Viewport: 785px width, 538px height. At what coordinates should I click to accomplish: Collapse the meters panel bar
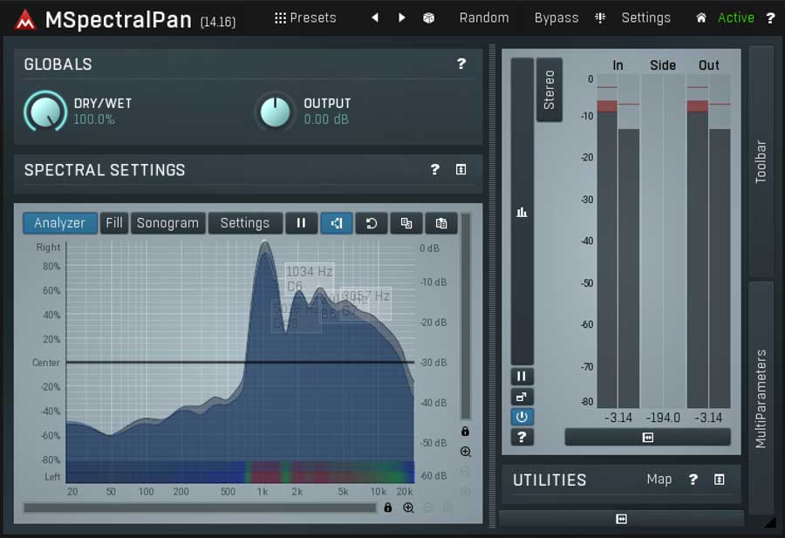pyautogui.click(x=647, y=438)
